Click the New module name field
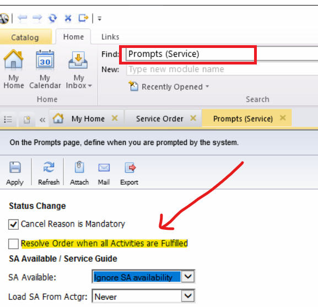 pyautogui.click(x=222, y=69)
